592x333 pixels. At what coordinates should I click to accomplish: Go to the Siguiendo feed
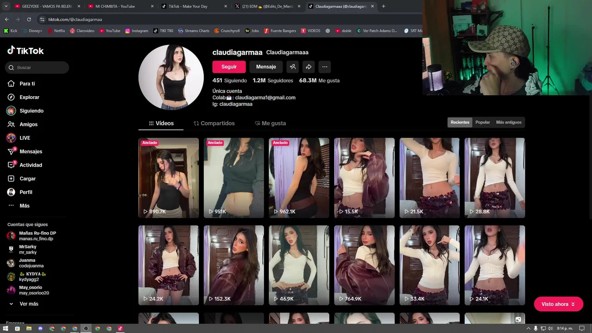click(x=25, y=111)
